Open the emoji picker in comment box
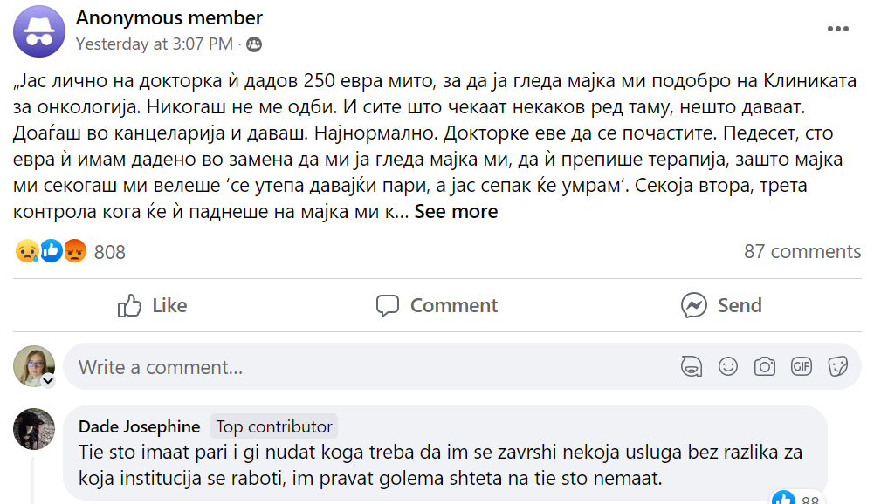874x504 pixels. point(728,367)
